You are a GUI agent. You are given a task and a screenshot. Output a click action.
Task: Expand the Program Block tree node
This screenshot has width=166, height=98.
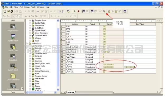point(30,20)
